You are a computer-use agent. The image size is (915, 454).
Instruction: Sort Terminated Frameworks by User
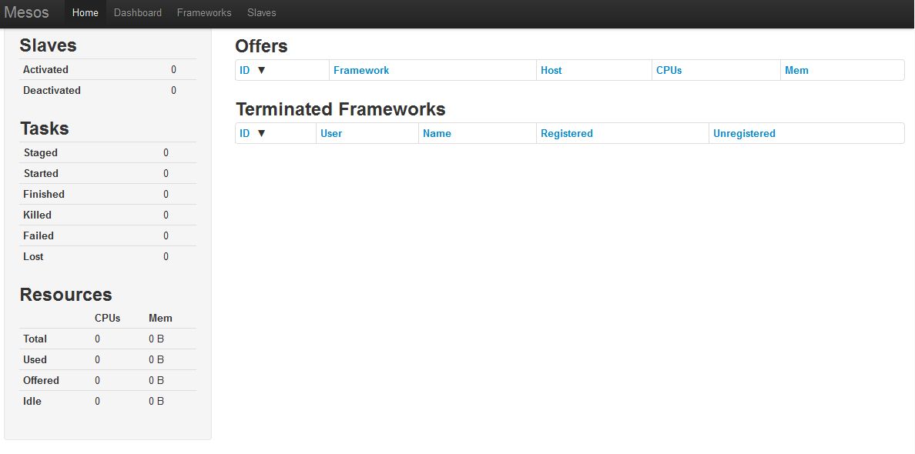331,133
